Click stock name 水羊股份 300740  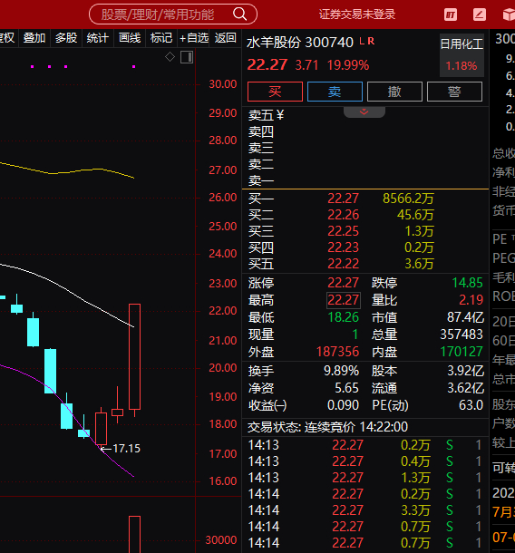coord(300,43)
